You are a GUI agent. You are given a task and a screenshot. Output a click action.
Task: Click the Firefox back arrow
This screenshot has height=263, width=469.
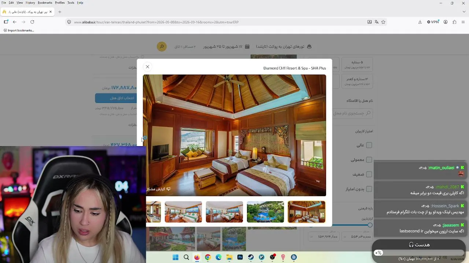tap(15, 22)
